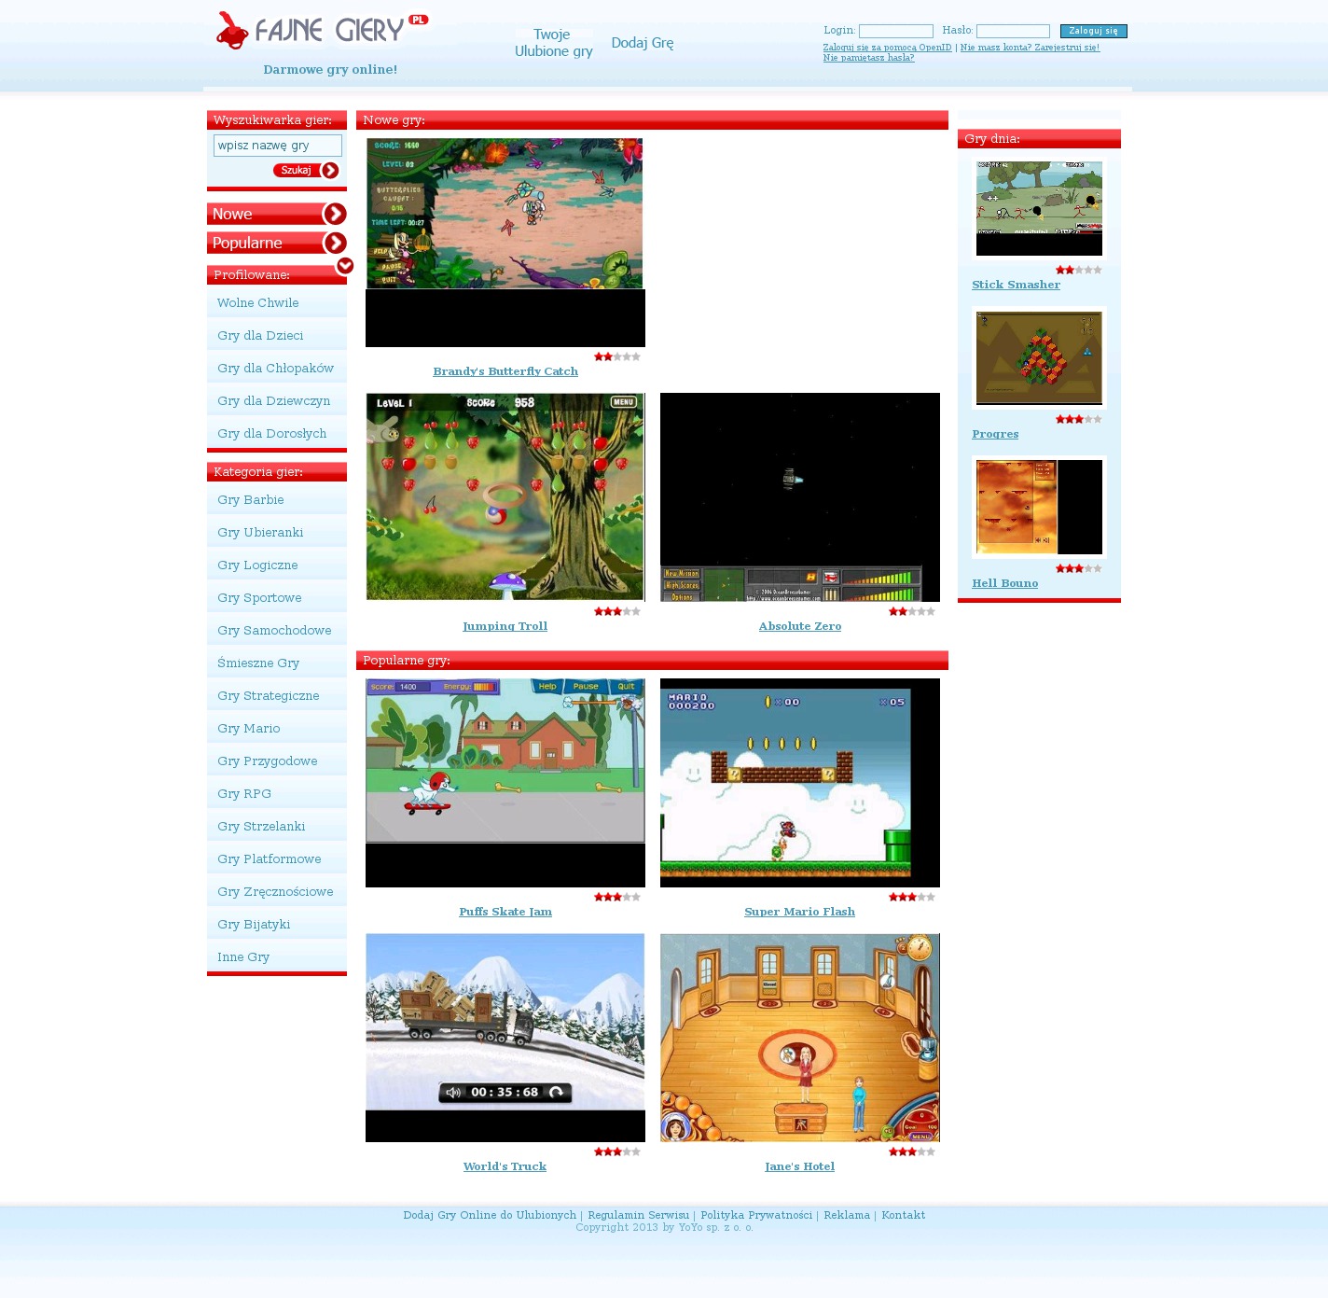The image size is (1328, 1298).
Task: Click the Zaloguj się za pomocą OpenID link
Action: click(x=887, y=48)
